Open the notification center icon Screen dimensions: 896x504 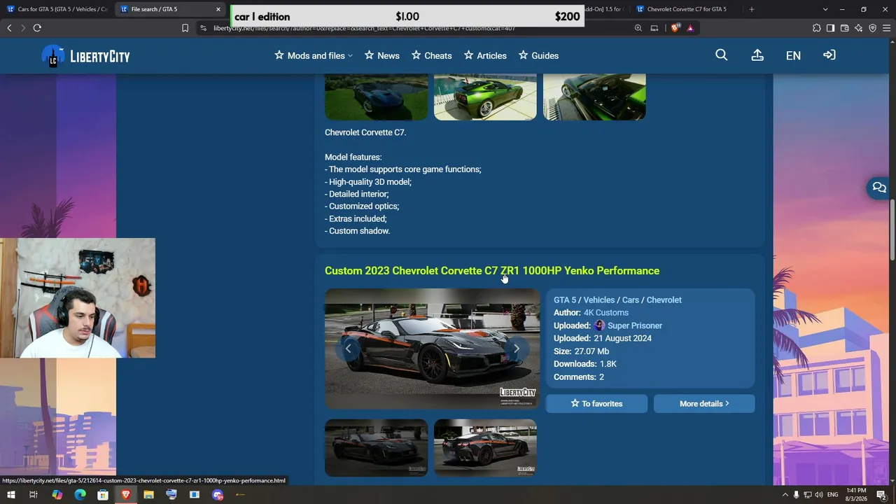click(x=881, y=495)
